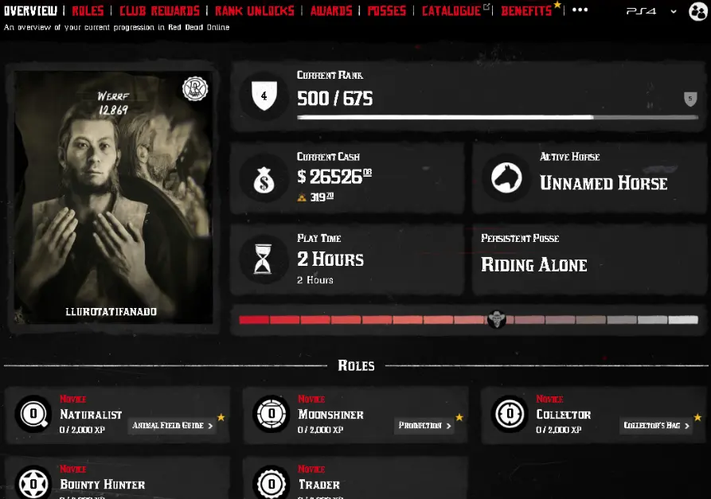Open the three-dots more menu

[580, 10]
